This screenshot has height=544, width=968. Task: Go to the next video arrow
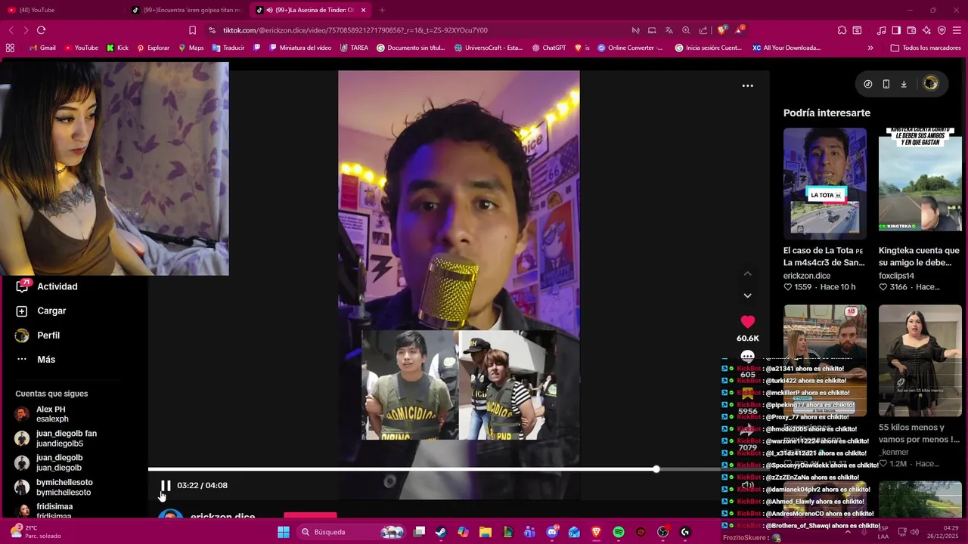coord(747,295)
